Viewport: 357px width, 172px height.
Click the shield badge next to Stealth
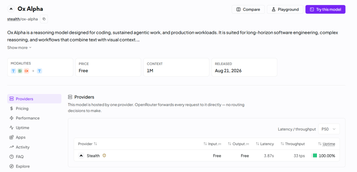pos(104,156)
